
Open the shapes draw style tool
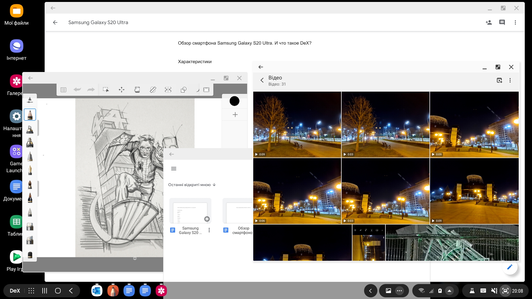183,89
